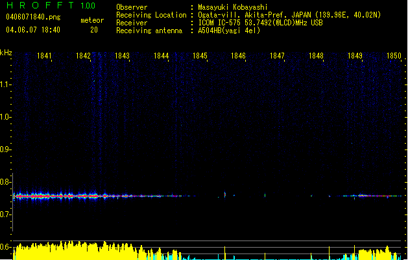Click the 0.7 kHz frequency label

[5, 214]
